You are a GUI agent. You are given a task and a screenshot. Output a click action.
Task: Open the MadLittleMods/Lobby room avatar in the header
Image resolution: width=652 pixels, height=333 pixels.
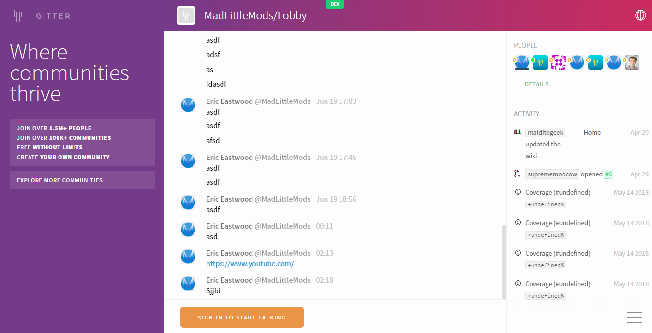(186, 15)
